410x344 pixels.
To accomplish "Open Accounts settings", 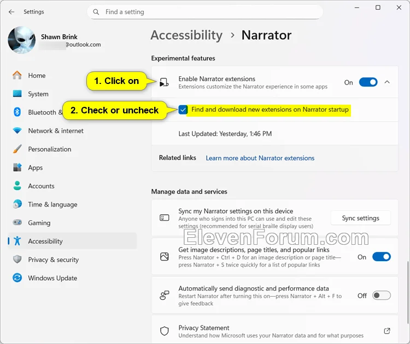I will tap(72, 186).
